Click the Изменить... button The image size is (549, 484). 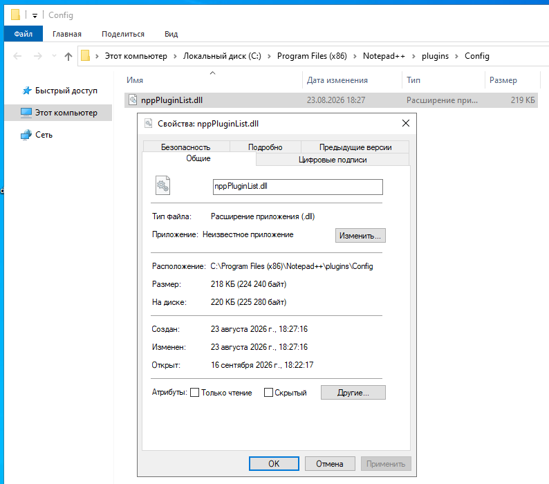pyautogui.click(x=360, y=236)
